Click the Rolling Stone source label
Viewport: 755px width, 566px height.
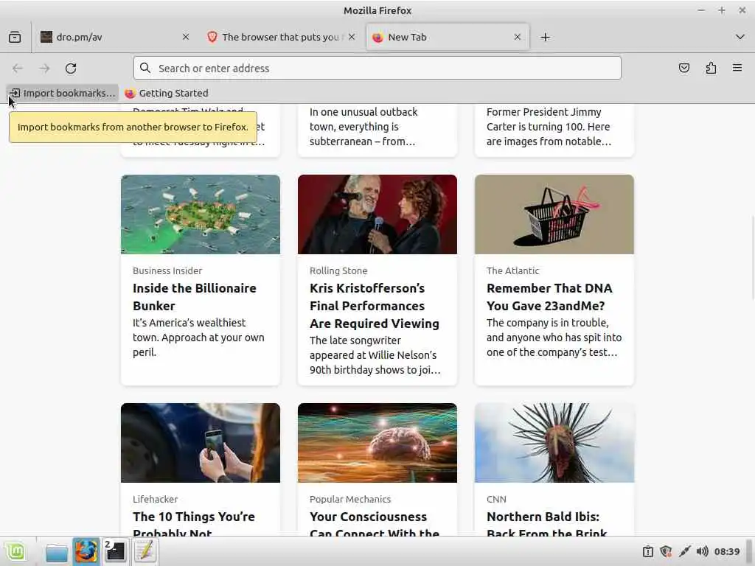click(338, 270)
